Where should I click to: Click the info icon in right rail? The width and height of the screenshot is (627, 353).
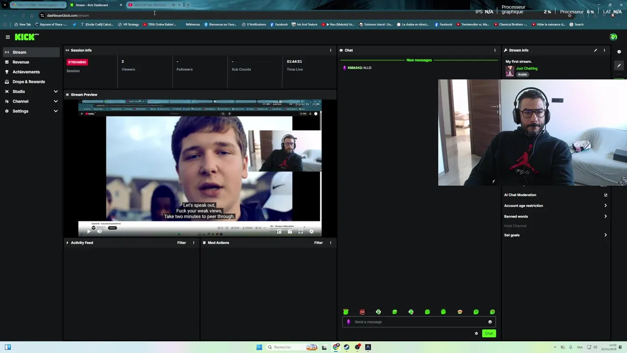tap(619, 51)
